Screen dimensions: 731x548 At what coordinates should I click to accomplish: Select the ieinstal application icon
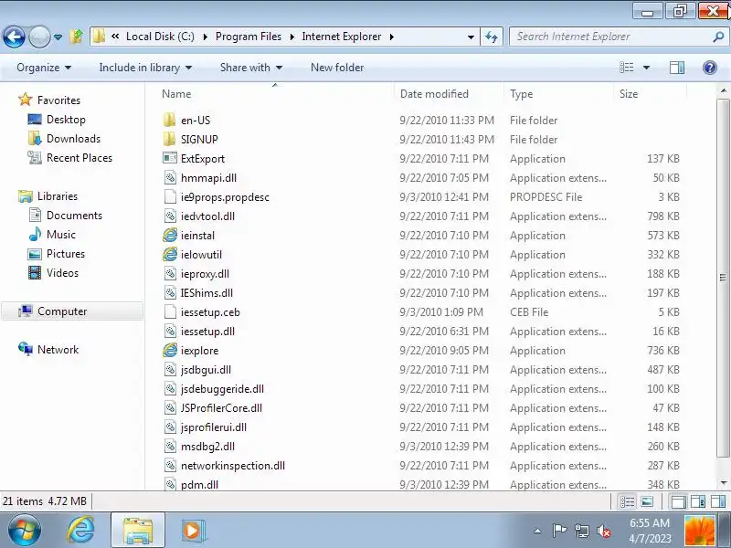[170, 235]
